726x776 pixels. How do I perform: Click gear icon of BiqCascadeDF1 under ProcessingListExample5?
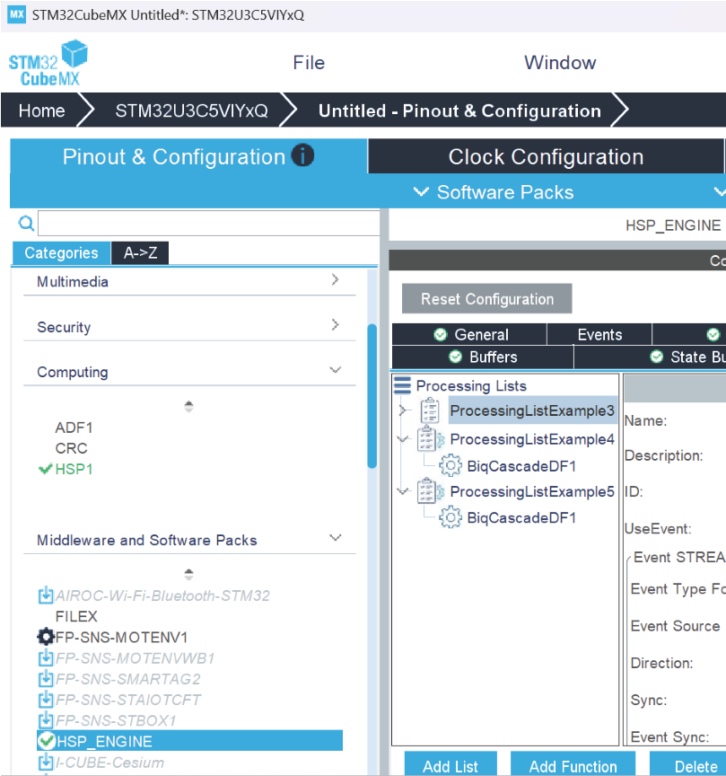click(x=450, y=517)
